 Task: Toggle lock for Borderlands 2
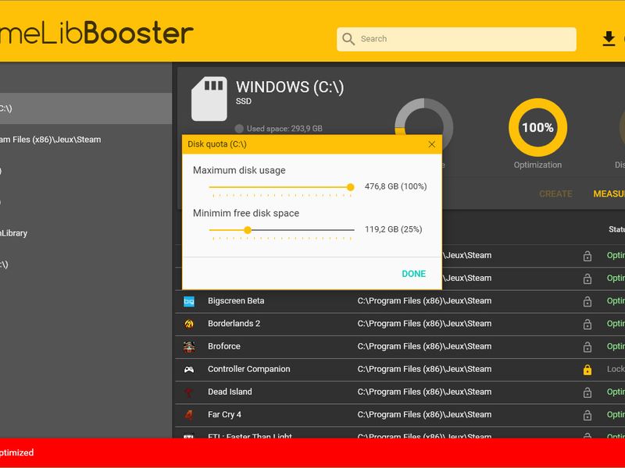(x=587, y=324)
